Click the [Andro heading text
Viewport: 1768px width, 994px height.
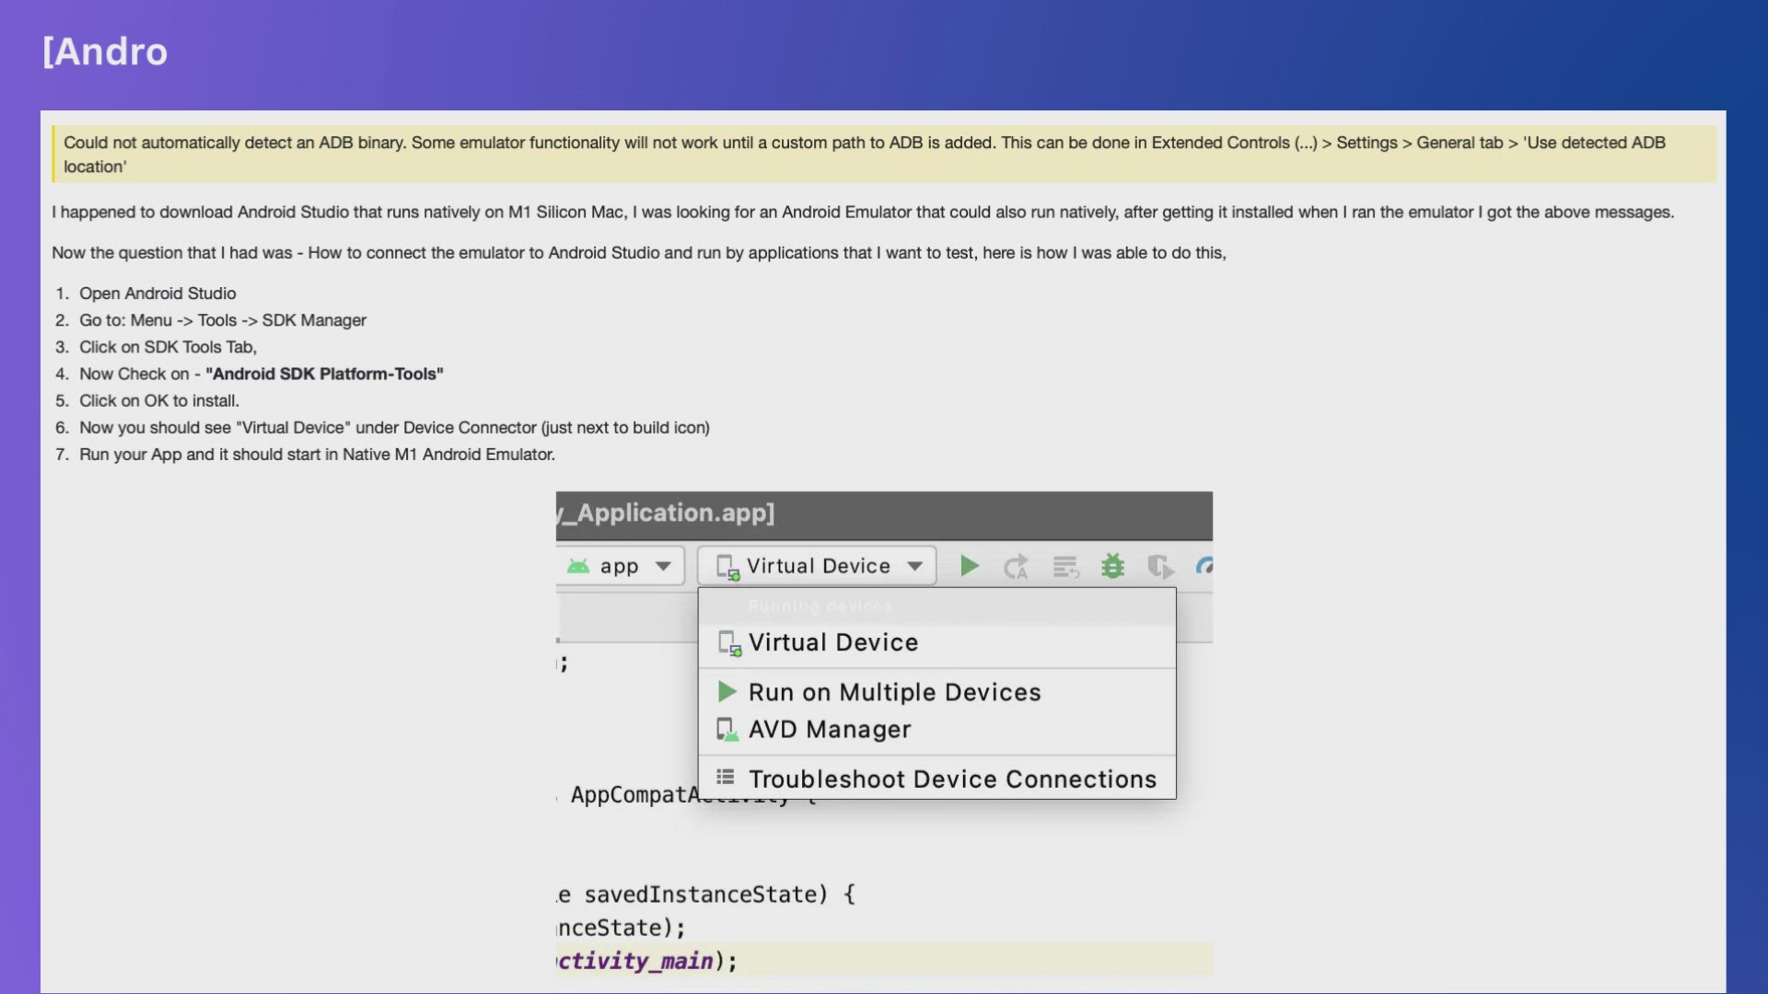pos(105,52)
